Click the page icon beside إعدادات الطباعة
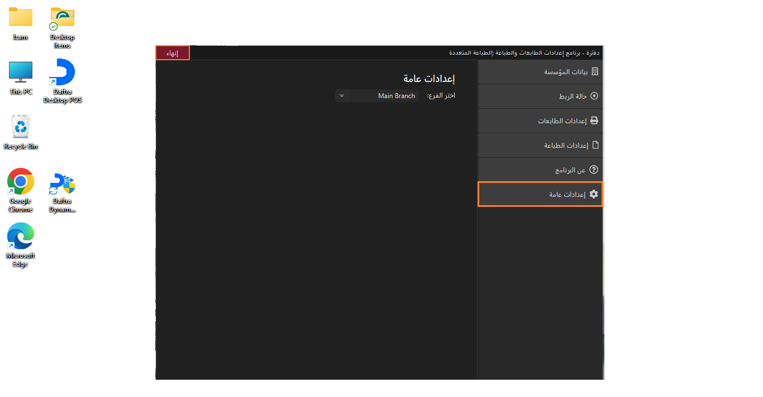The height and width of the screenshot is (397, 763). (x=595, y=145)
